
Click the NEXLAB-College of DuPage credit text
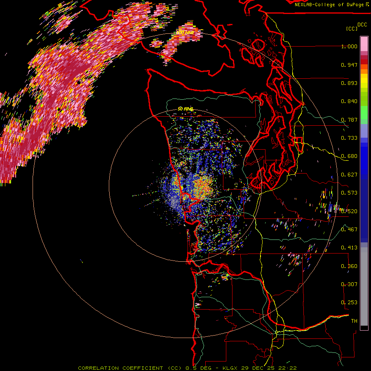coord(330,5)
